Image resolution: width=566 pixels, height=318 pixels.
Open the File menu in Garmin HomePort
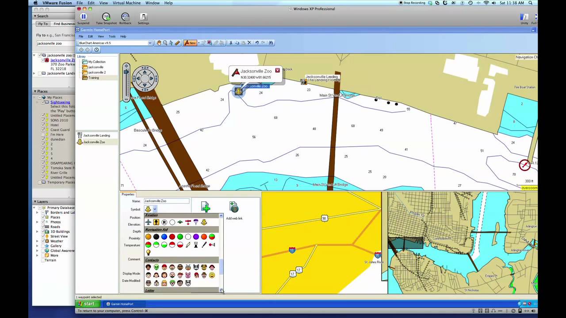click(x=81, y=36)
